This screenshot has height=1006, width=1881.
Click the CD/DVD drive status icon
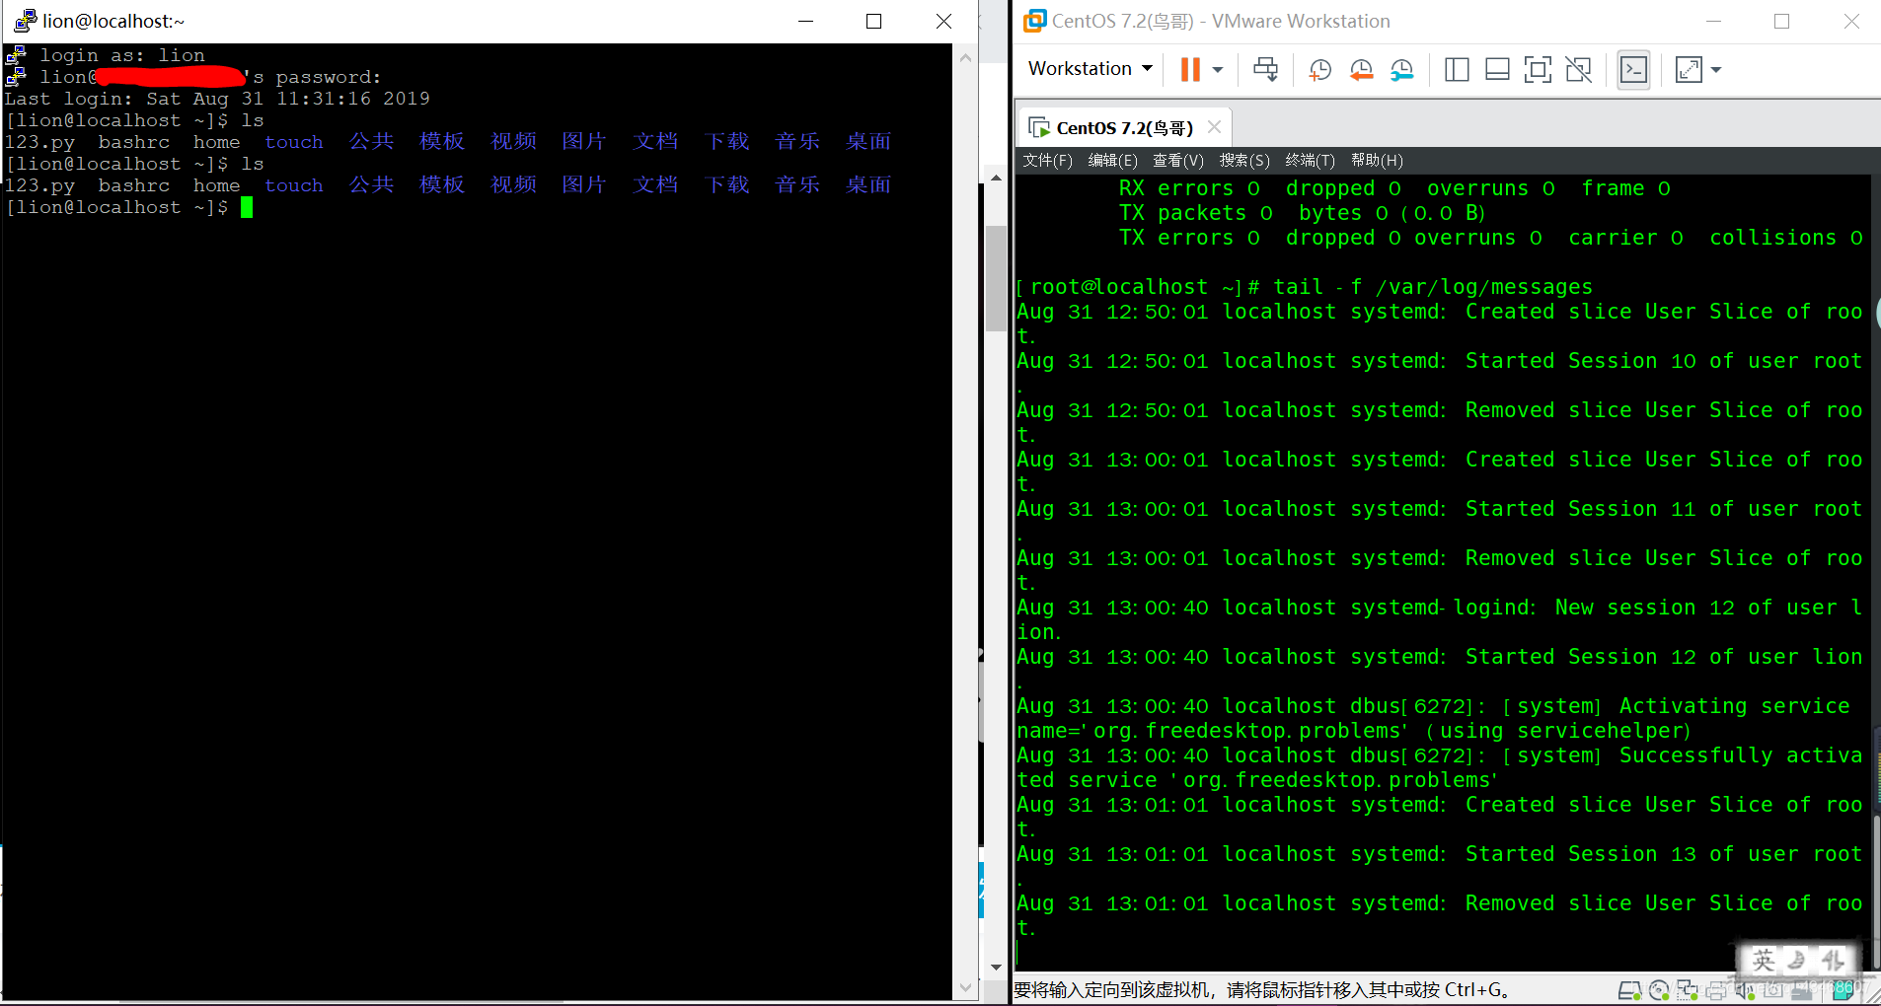click(x=1659, y=989)
